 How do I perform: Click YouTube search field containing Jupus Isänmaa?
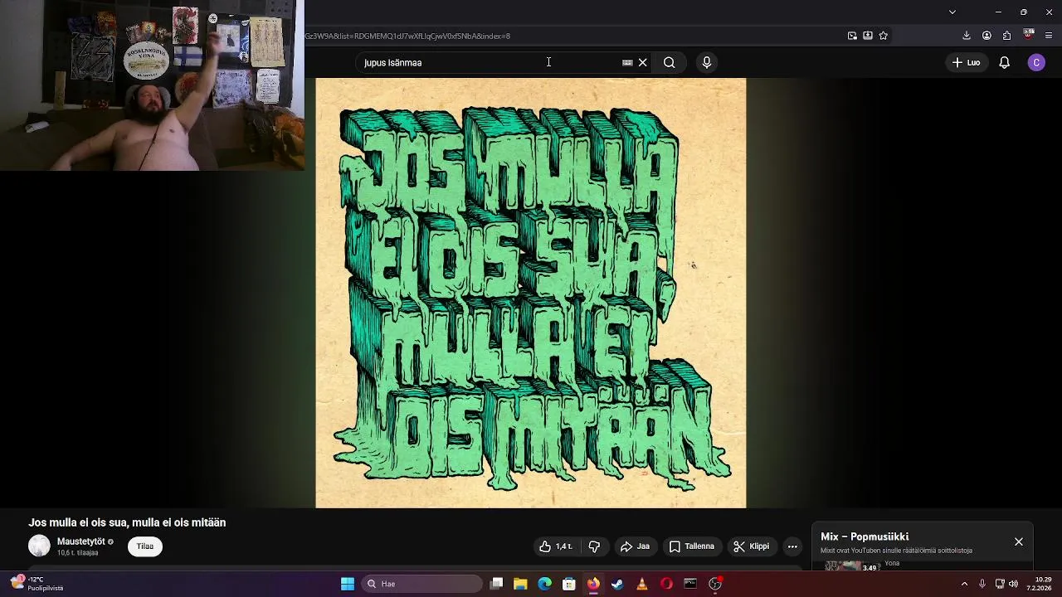click(x=490, y=62)
